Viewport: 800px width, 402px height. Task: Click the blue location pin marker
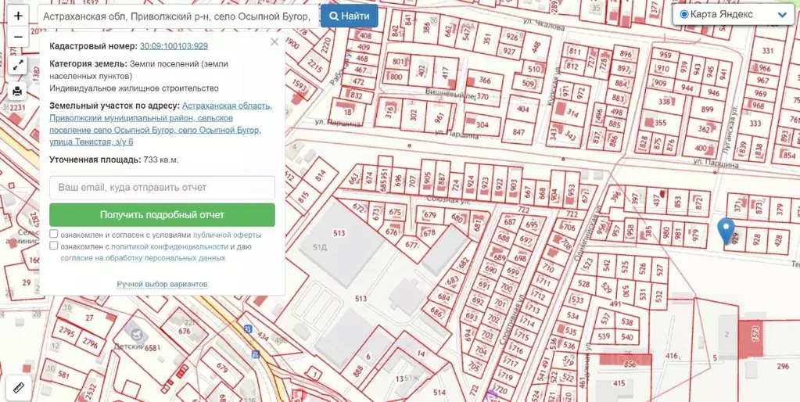[726, 231]
